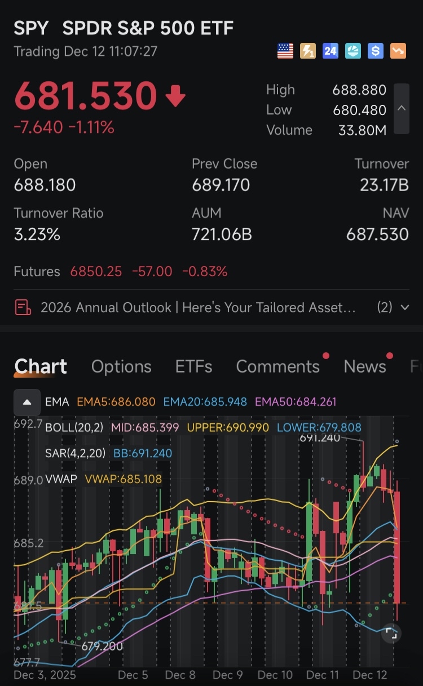This screenshot has height=686, width=423.
Task: Tap the Turnover value 23.17B
Action: pos(384,185)
